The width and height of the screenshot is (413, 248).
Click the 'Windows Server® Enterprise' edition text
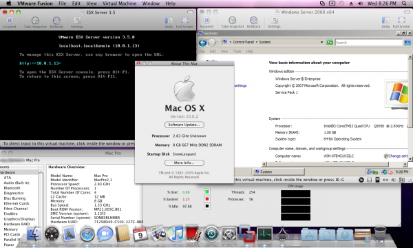(298, 79)
